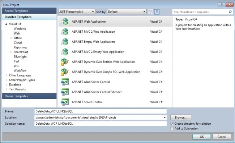Click the search magnifier icon
235x143 pixels.
click(230, 12)
